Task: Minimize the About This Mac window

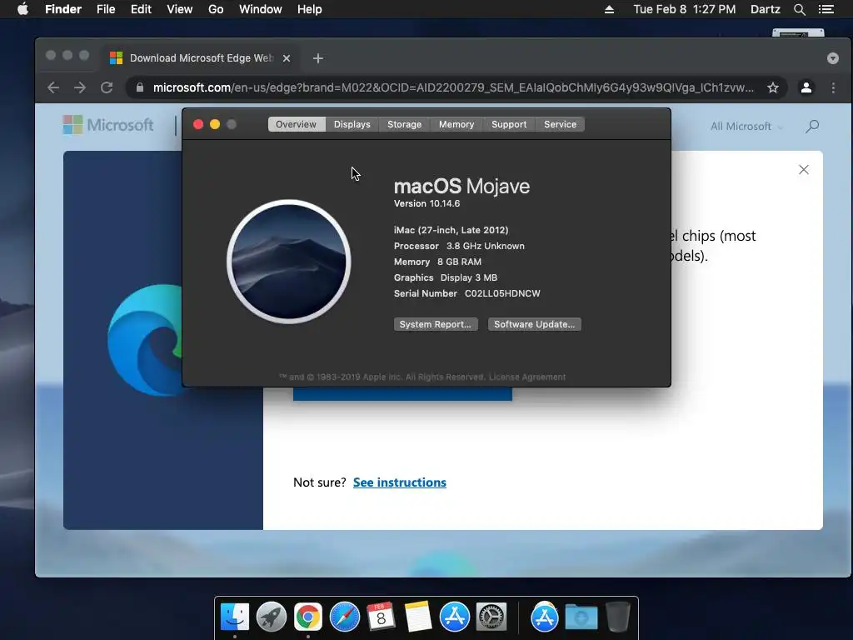Action: point(215,124)
